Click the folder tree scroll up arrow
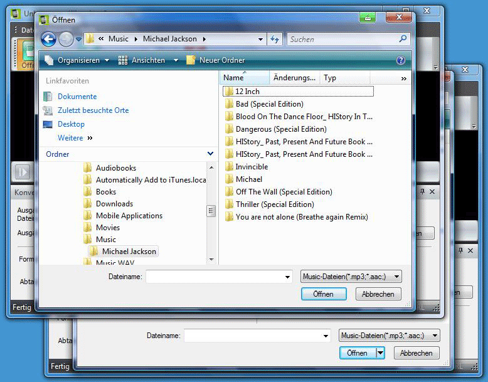 coord(211,167)
